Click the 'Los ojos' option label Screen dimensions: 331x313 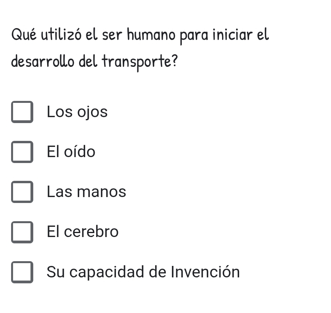tap(77, 112)
